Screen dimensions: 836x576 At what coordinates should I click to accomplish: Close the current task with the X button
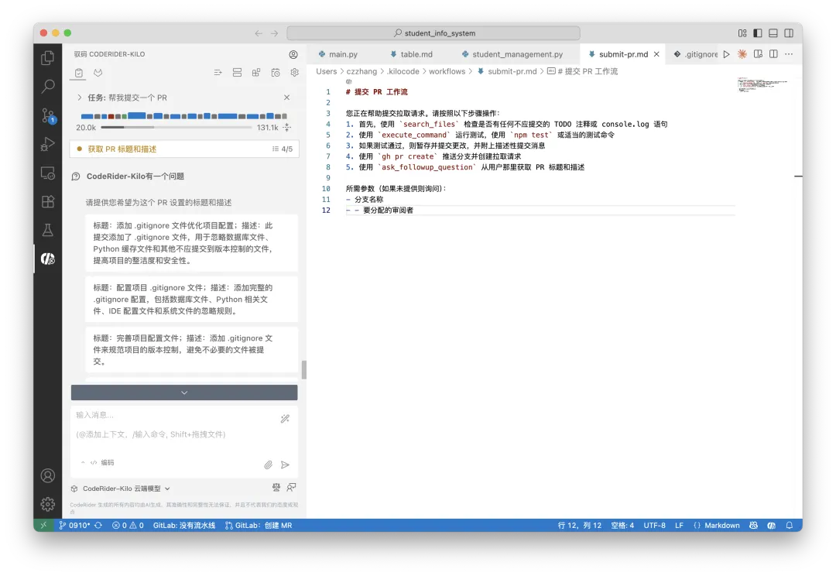(x=286, y=97)
